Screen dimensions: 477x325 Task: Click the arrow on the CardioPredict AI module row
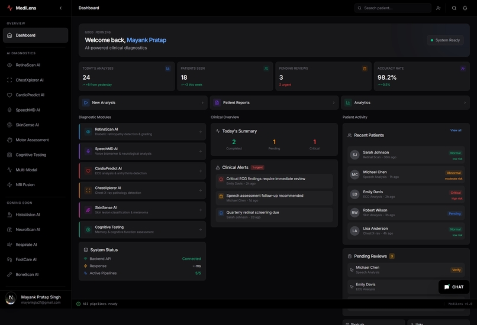tap(201, 171)
